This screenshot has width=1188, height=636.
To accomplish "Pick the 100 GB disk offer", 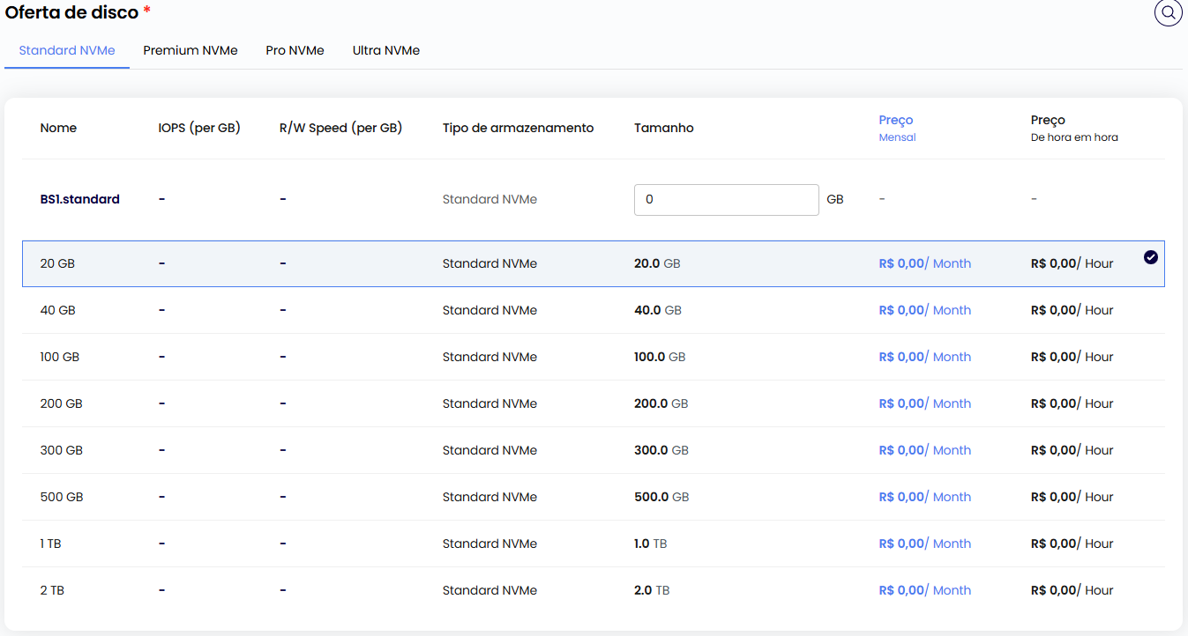I will point(594,357).
